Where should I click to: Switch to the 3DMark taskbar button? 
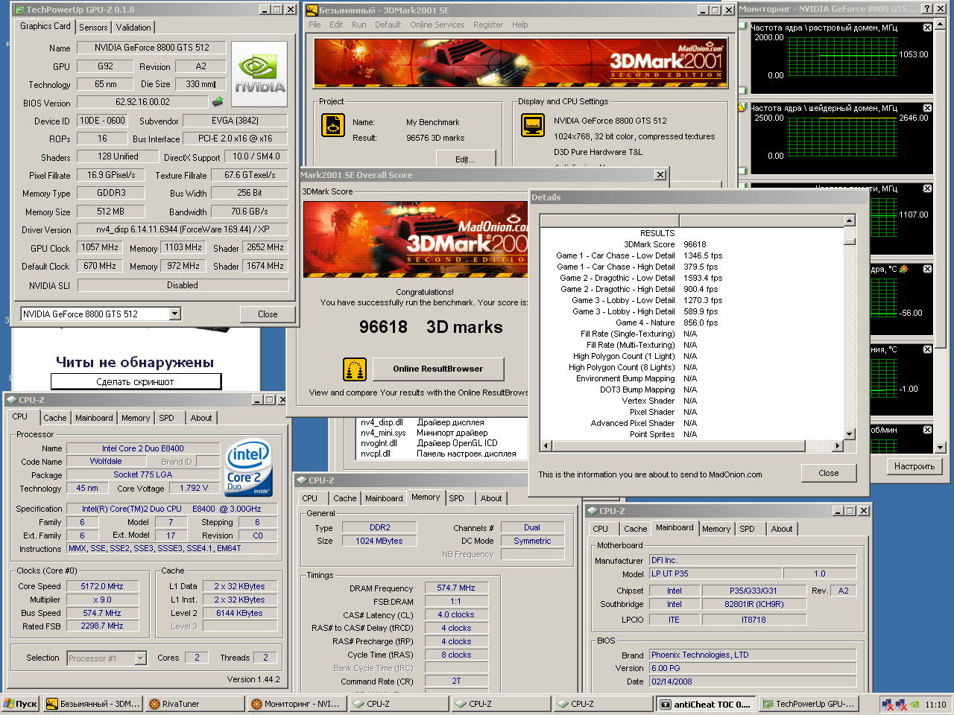pos(92,704)
